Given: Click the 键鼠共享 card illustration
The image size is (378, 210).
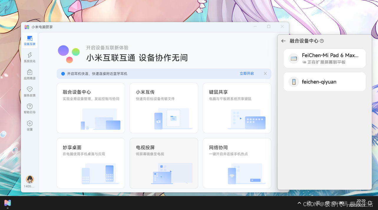Looking at the screenshot, I should [x=247, y=119].
